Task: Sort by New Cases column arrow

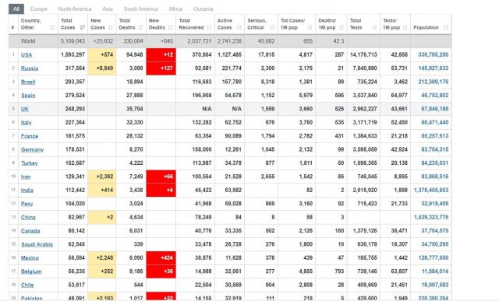Action: 111,28
